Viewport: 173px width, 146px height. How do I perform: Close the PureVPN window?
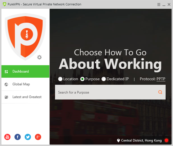169,5
